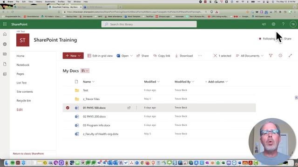
Task: Click the SharePoint brand label in header
Action: click(x=19, y=24)
